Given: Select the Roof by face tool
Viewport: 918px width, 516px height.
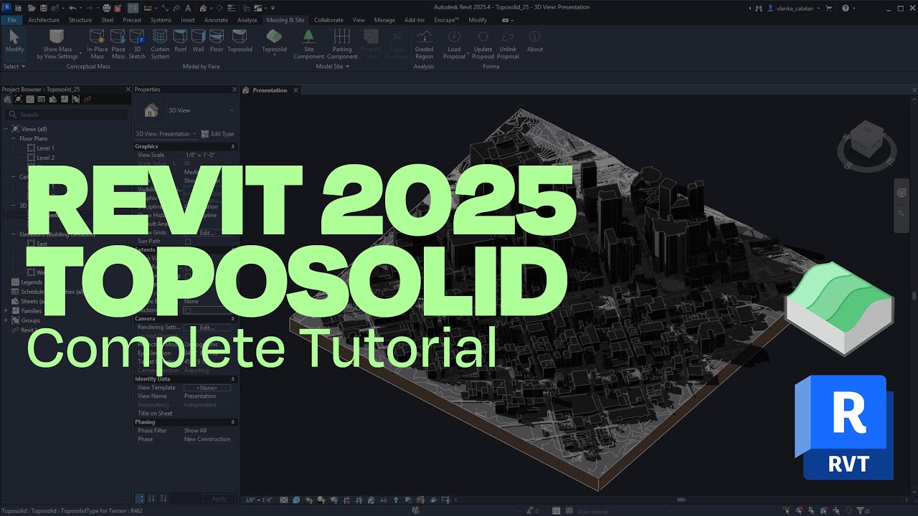Looking at the screenshot, I should pyautogui.click(x=181, y=42).
